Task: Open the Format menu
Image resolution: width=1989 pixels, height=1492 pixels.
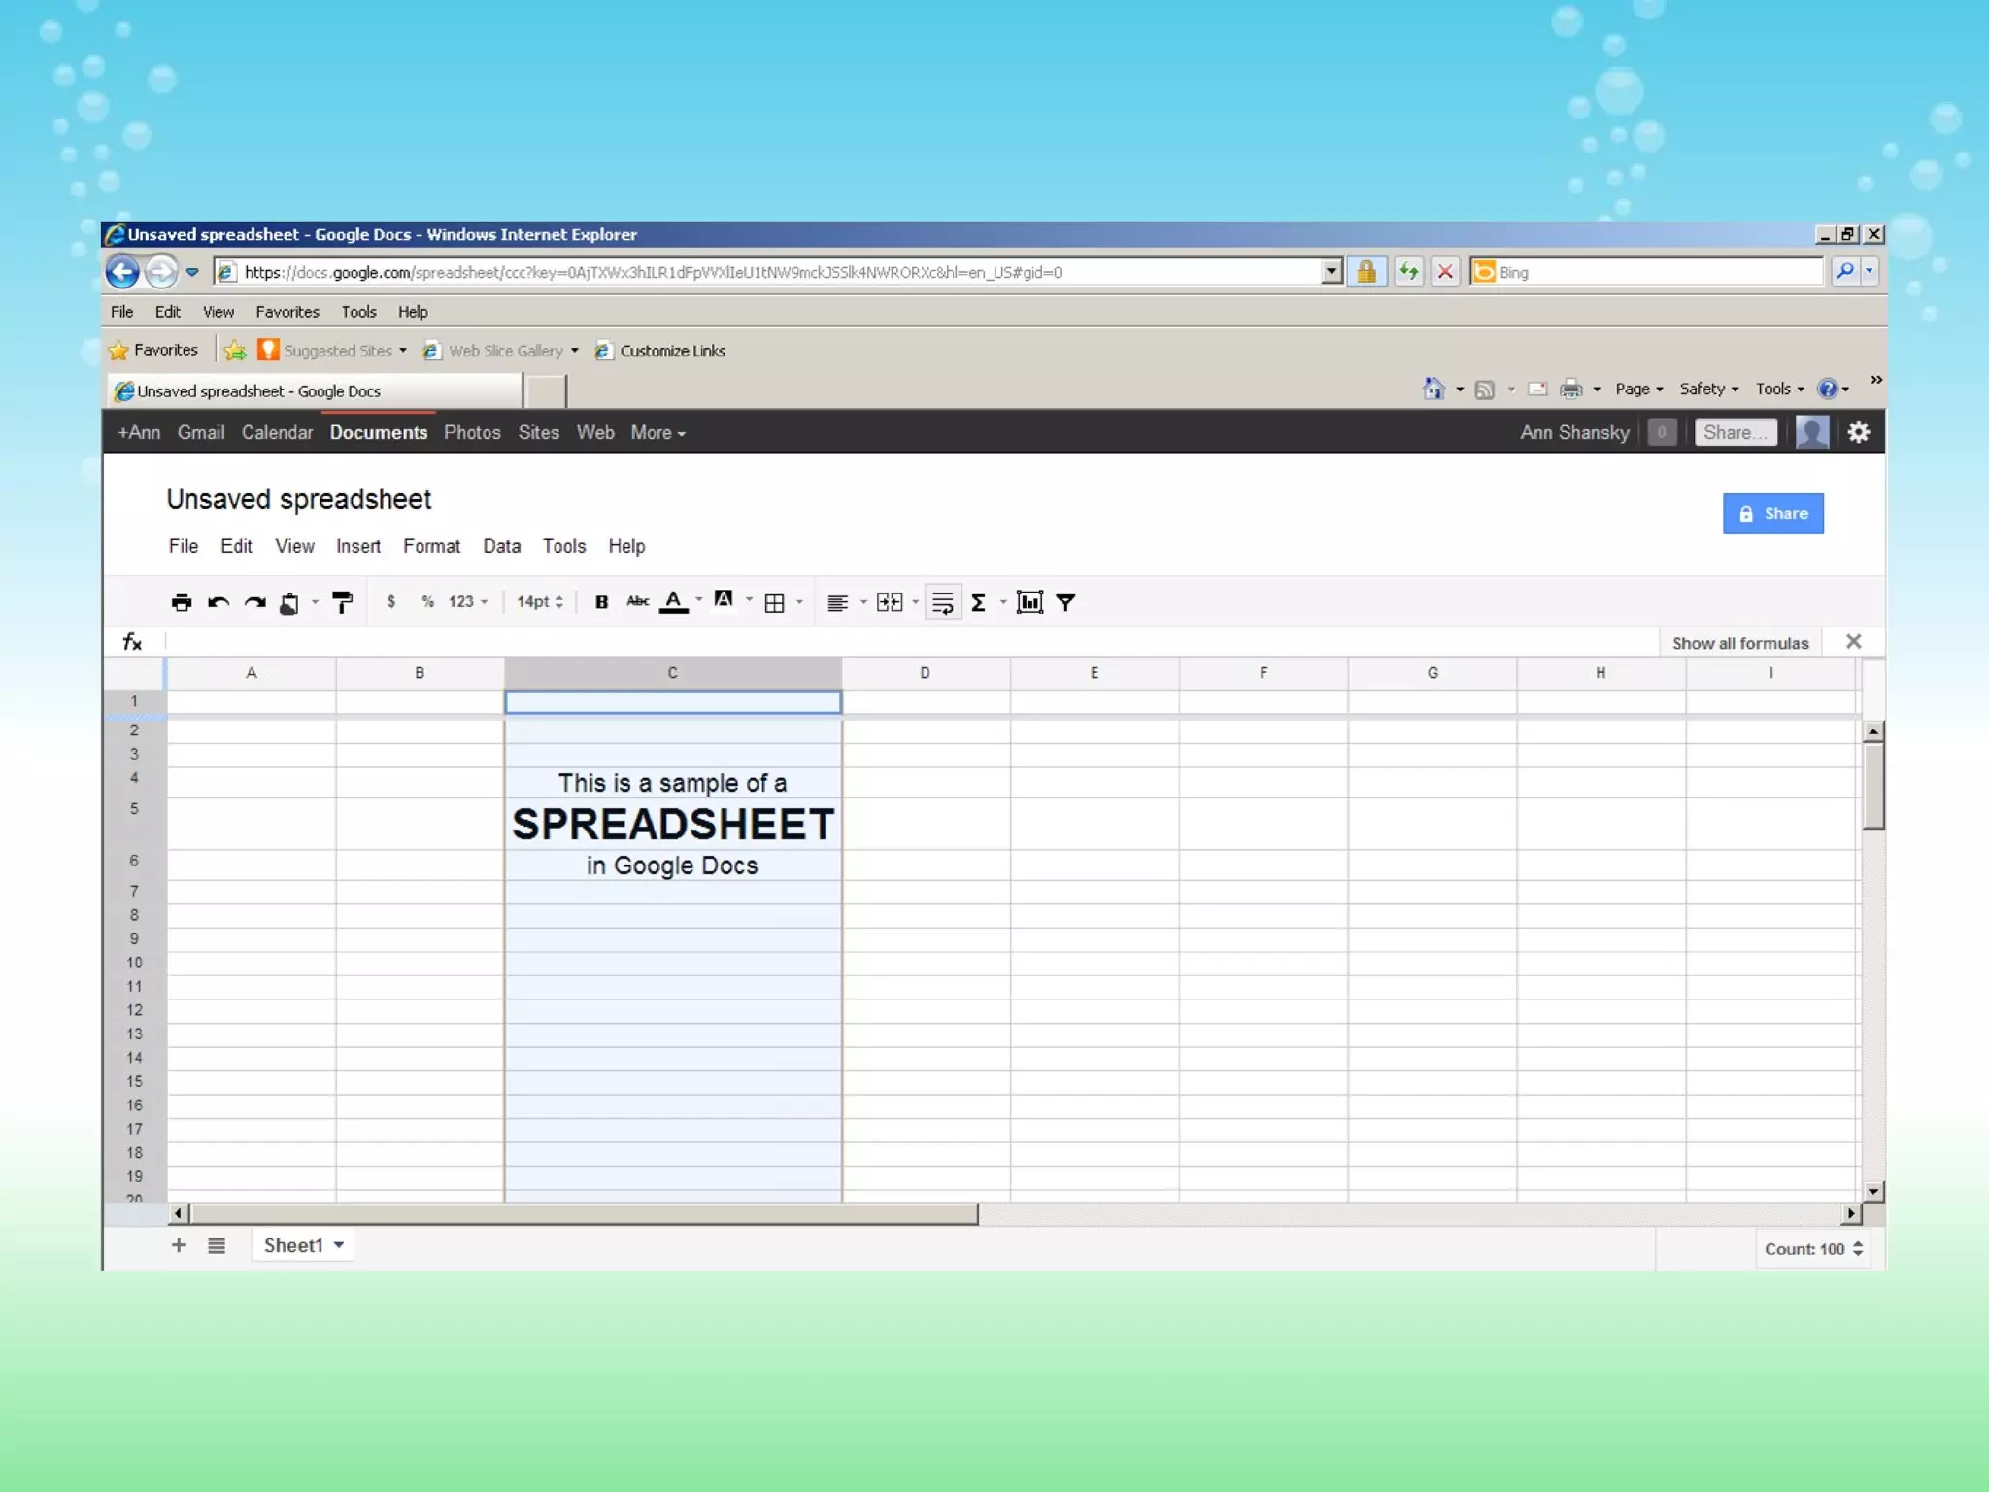Action: pos(431,546)
